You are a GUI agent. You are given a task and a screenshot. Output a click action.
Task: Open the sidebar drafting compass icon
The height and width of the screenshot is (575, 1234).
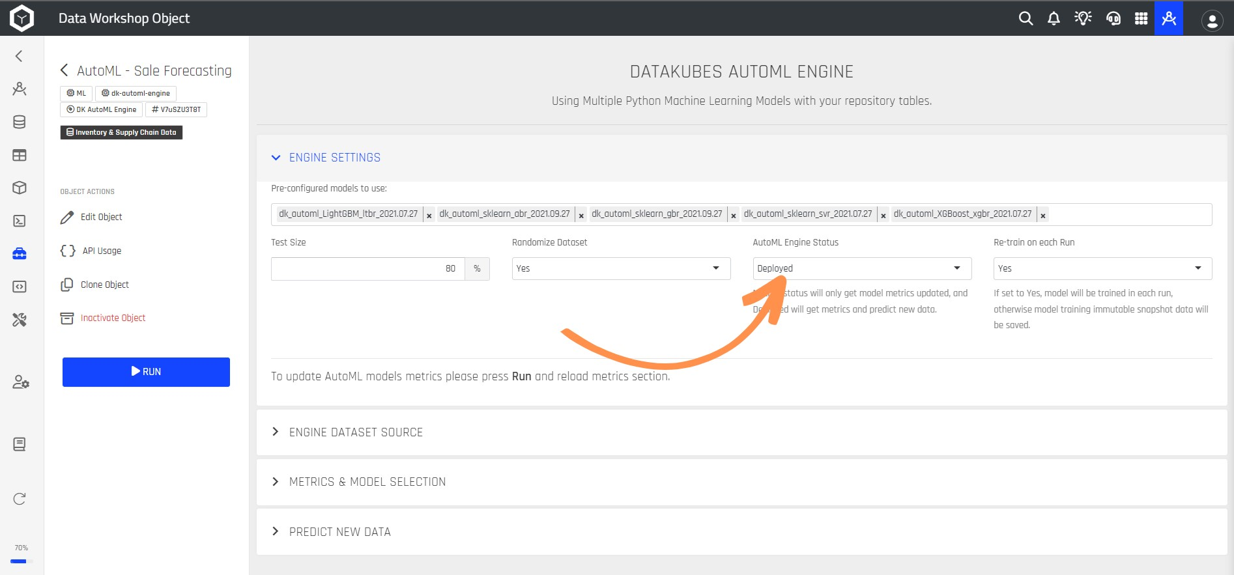tap(20, 89)
